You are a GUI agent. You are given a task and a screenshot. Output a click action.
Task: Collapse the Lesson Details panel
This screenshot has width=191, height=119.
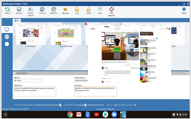187,73
